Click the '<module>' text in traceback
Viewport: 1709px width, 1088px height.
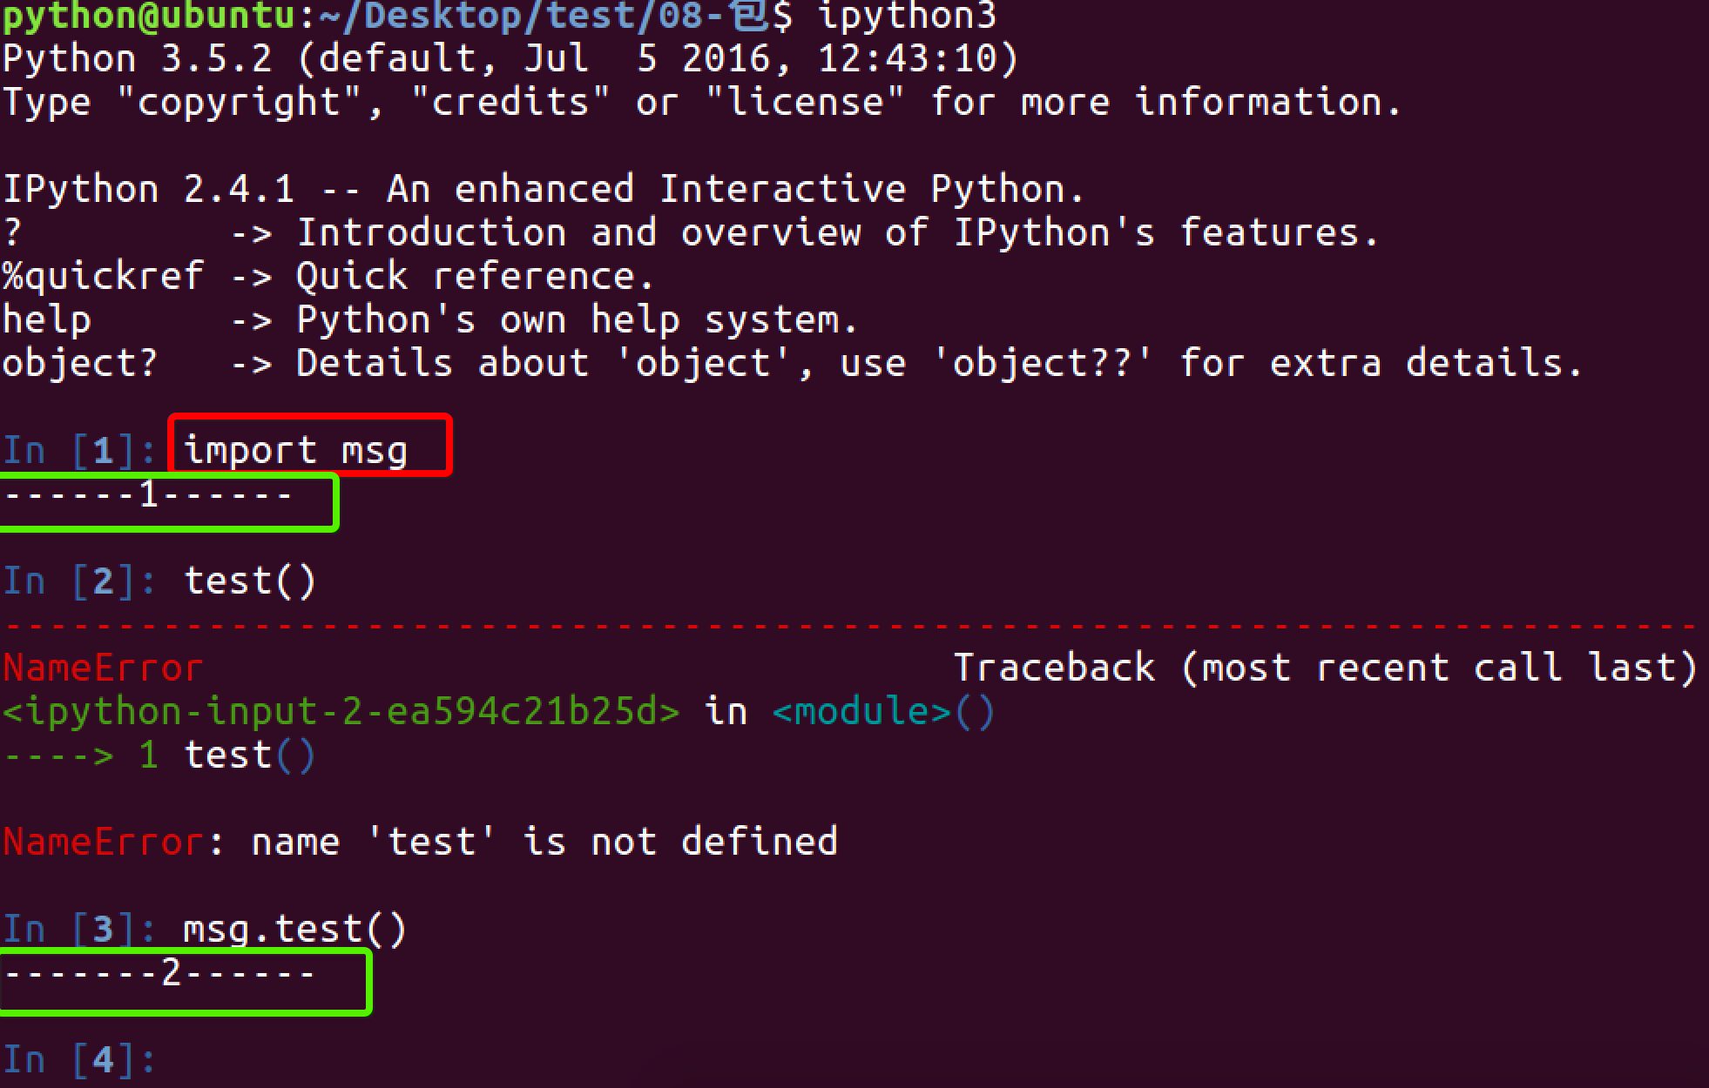[861, 711]
